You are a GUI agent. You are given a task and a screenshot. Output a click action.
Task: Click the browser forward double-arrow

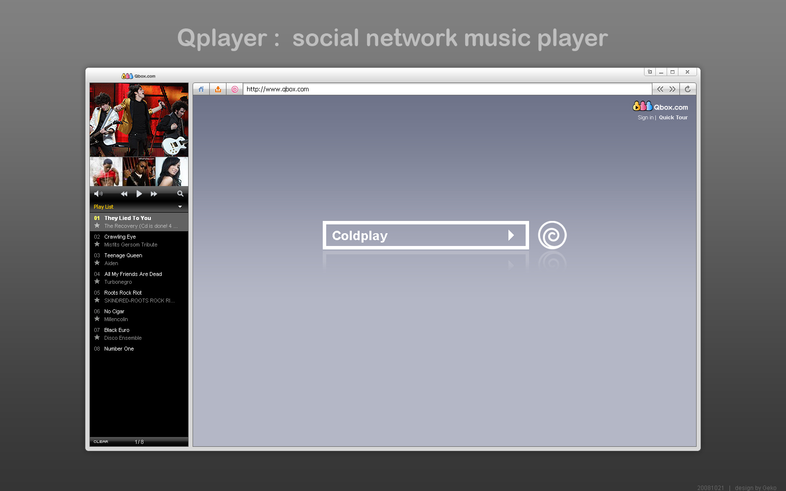click(673, 89)
